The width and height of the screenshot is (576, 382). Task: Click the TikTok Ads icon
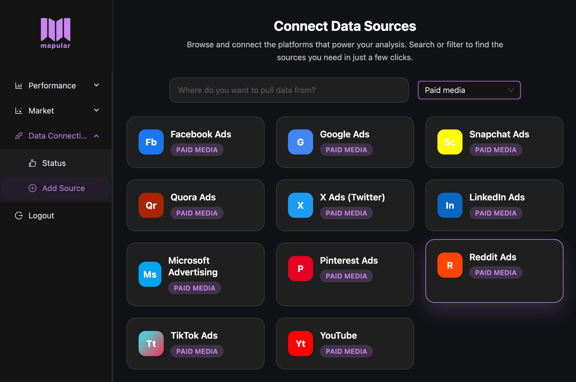[151, 344]
